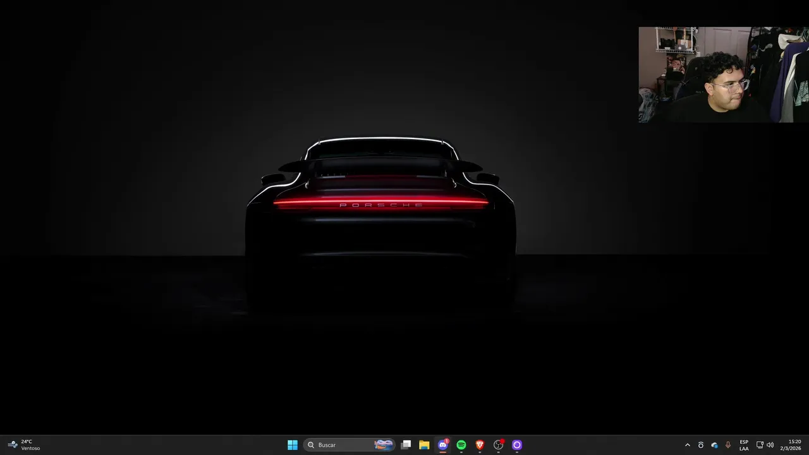809x455 pixels.
Task: Open the network status tray icon
Action: (x=760, y=445)
